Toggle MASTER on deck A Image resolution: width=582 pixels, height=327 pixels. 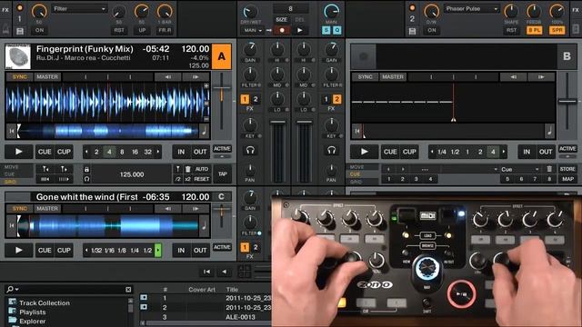coord(47,77)
